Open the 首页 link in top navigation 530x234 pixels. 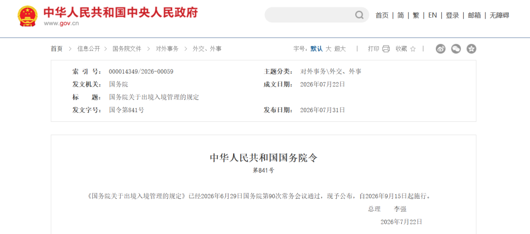(x=382, y=15)
